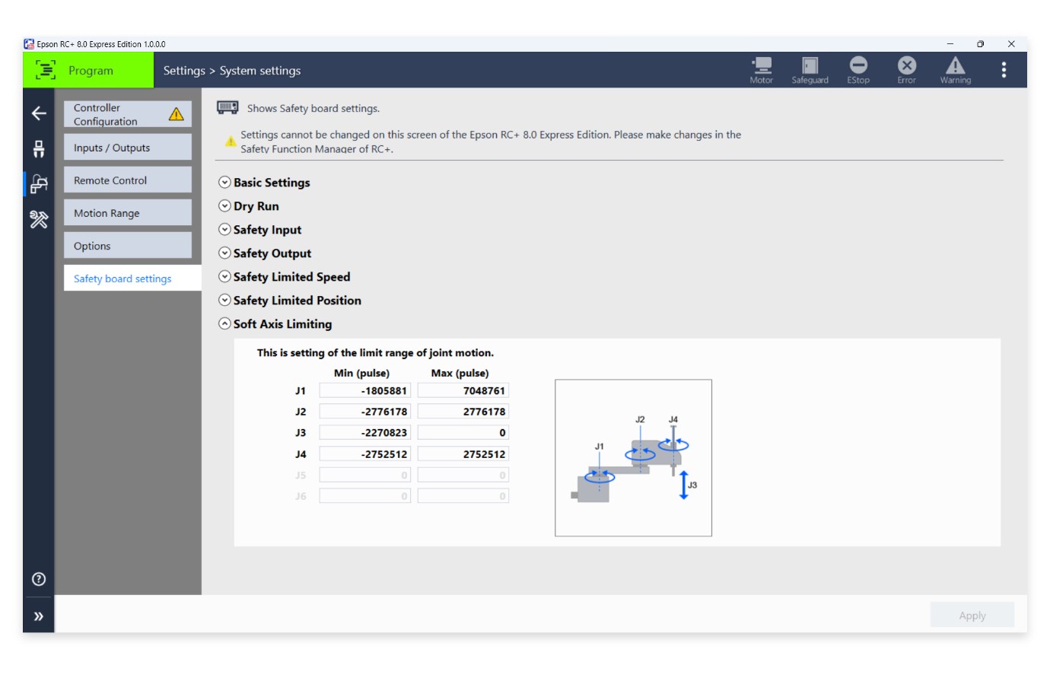Click the safety board icon in description

point(228,107)
